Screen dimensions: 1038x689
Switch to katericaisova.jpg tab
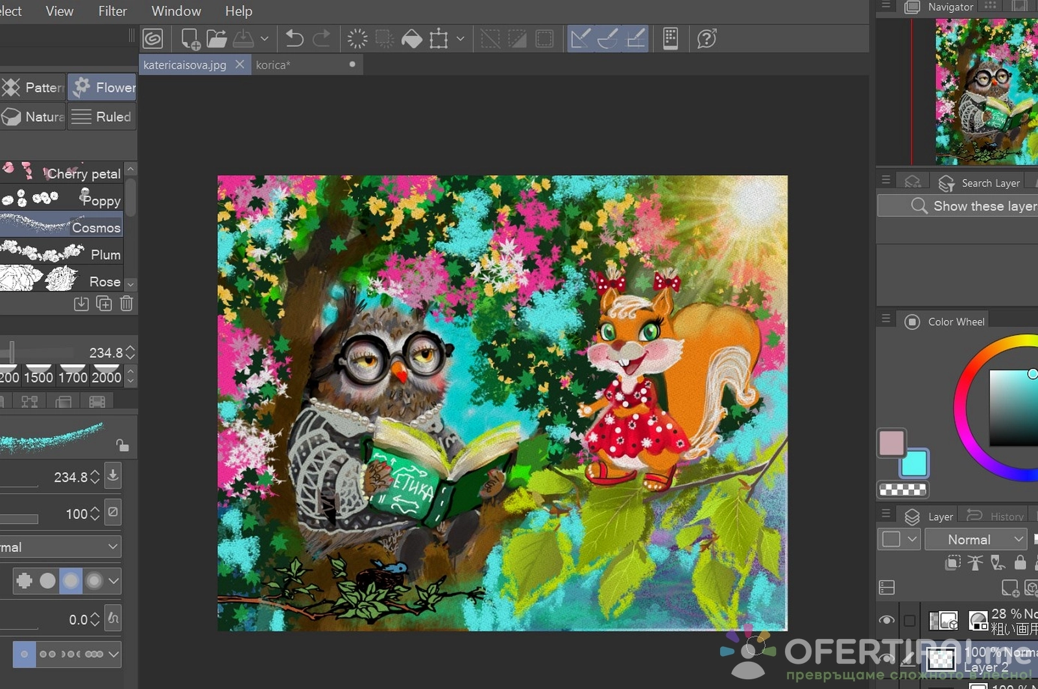point(184,65)
